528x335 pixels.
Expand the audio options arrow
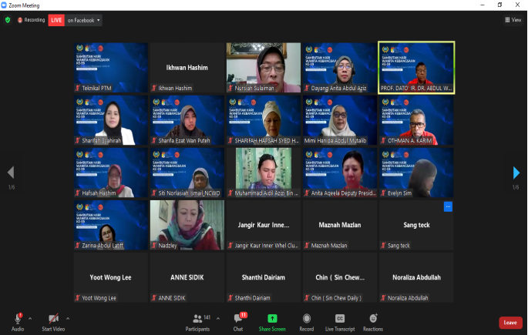click(x=30, y=317)
